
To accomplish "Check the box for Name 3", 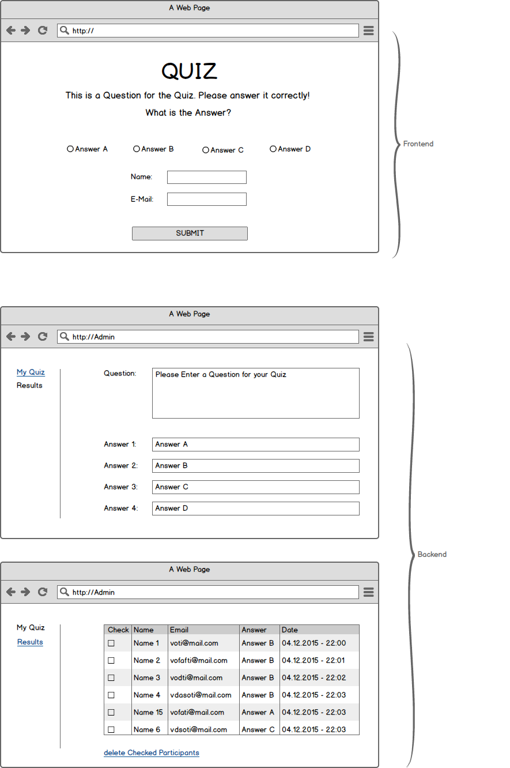I will [111, 677].
